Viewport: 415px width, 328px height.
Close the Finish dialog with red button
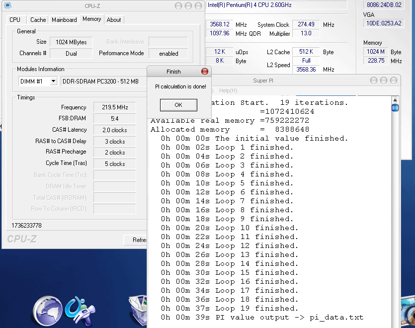205,72
